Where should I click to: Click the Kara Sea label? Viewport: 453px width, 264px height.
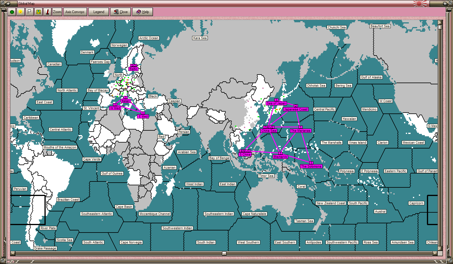(200, 38)
